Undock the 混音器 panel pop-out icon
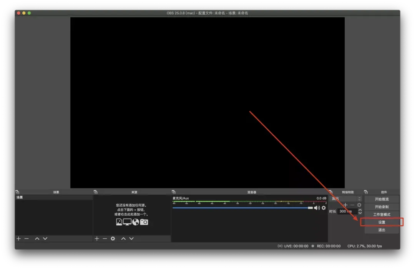 coord(174,192)
